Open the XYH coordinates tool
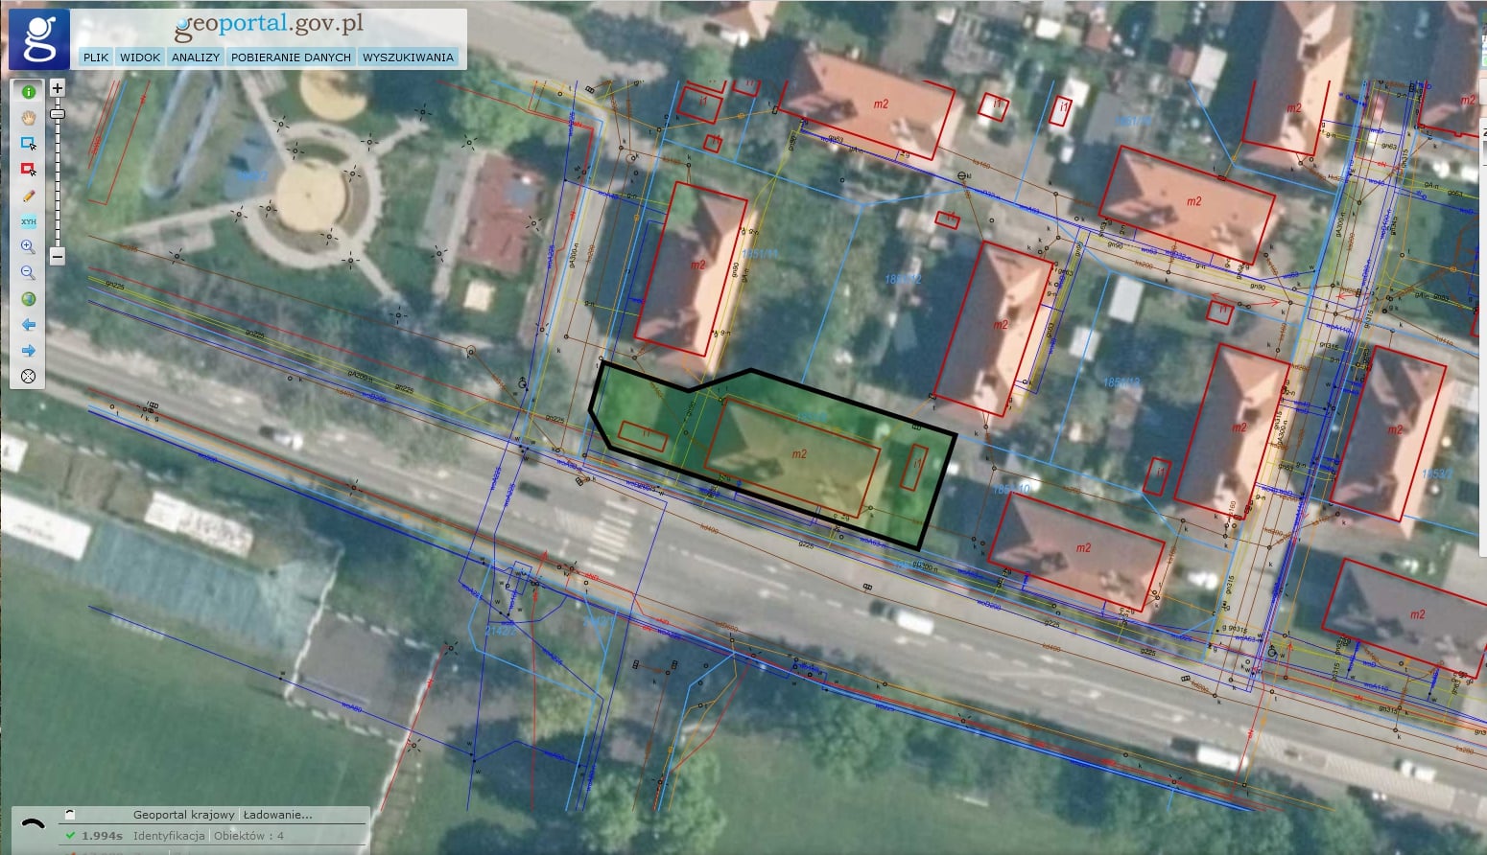The image size is (1487, 855). click(29, 221)
